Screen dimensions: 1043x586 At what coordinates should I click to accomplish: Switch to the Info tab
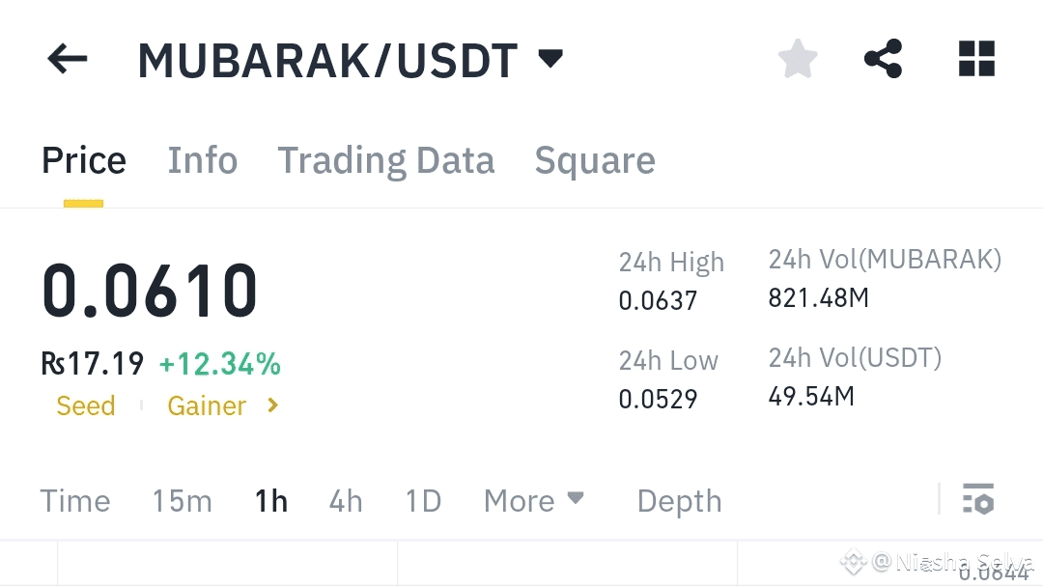point(202,160)
